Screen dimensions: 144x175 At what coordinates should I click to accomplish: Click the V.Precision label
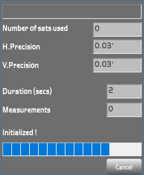[21, 65]
